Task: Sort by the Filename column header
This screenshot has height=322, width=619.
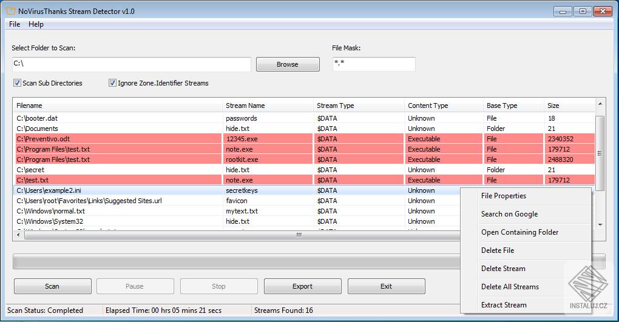Action: (x=118, y=106)
